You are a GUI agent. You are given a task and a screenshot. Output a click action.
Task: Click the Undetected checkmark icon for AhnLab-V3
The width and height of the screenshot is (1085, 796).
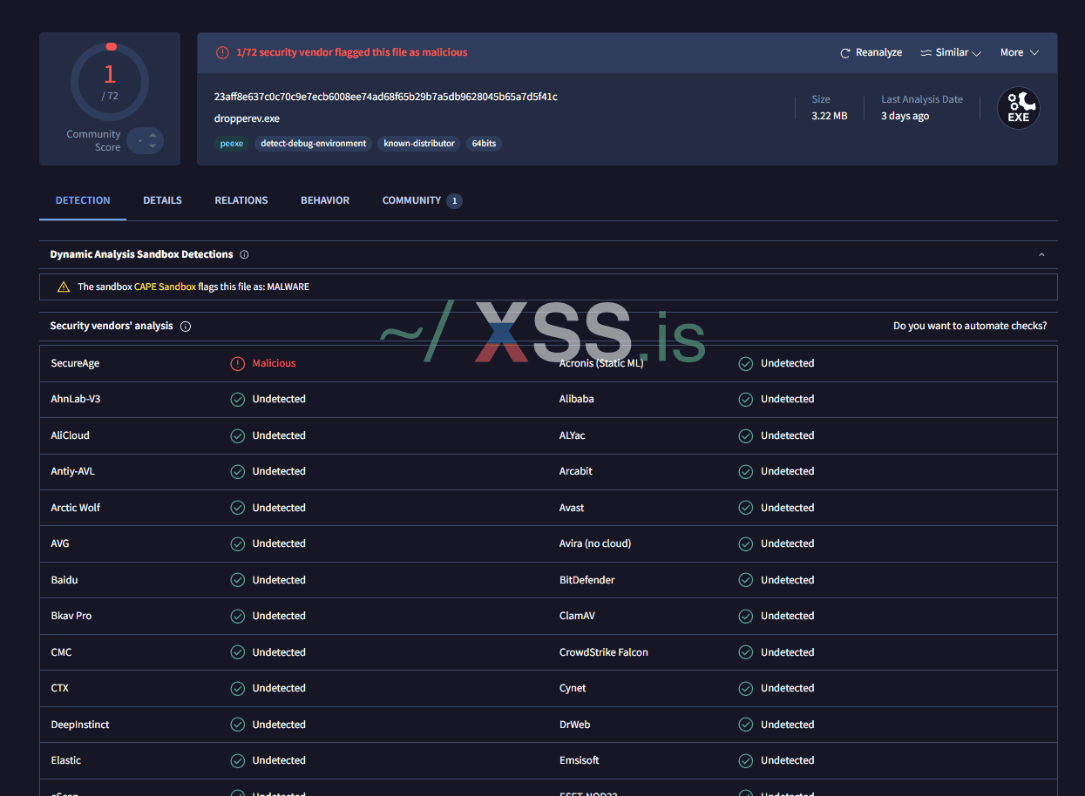coord(237,400)
